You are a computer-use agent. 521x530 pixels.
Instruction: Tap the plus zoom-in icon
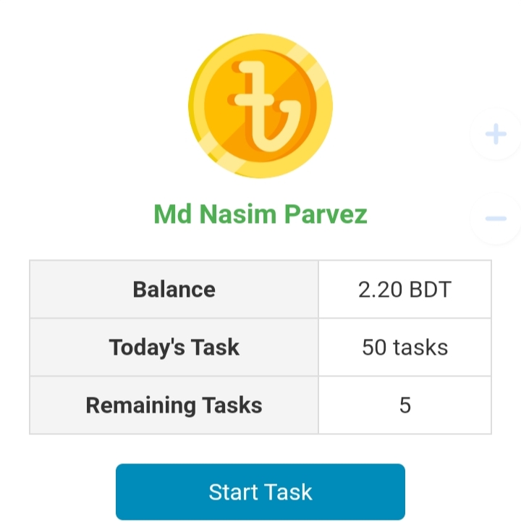click(496, 134)
